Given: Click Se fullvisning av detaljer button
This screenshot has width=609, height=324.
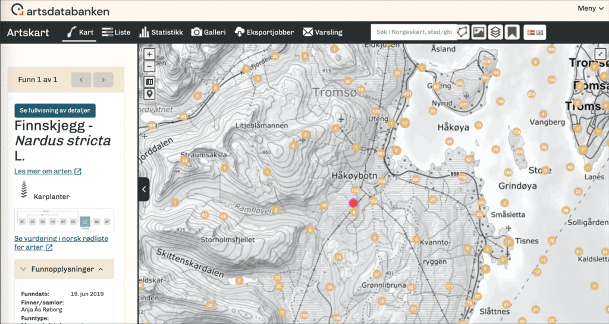Looking at the screenshot, I should pyautogui.click(x=55, y=110).
